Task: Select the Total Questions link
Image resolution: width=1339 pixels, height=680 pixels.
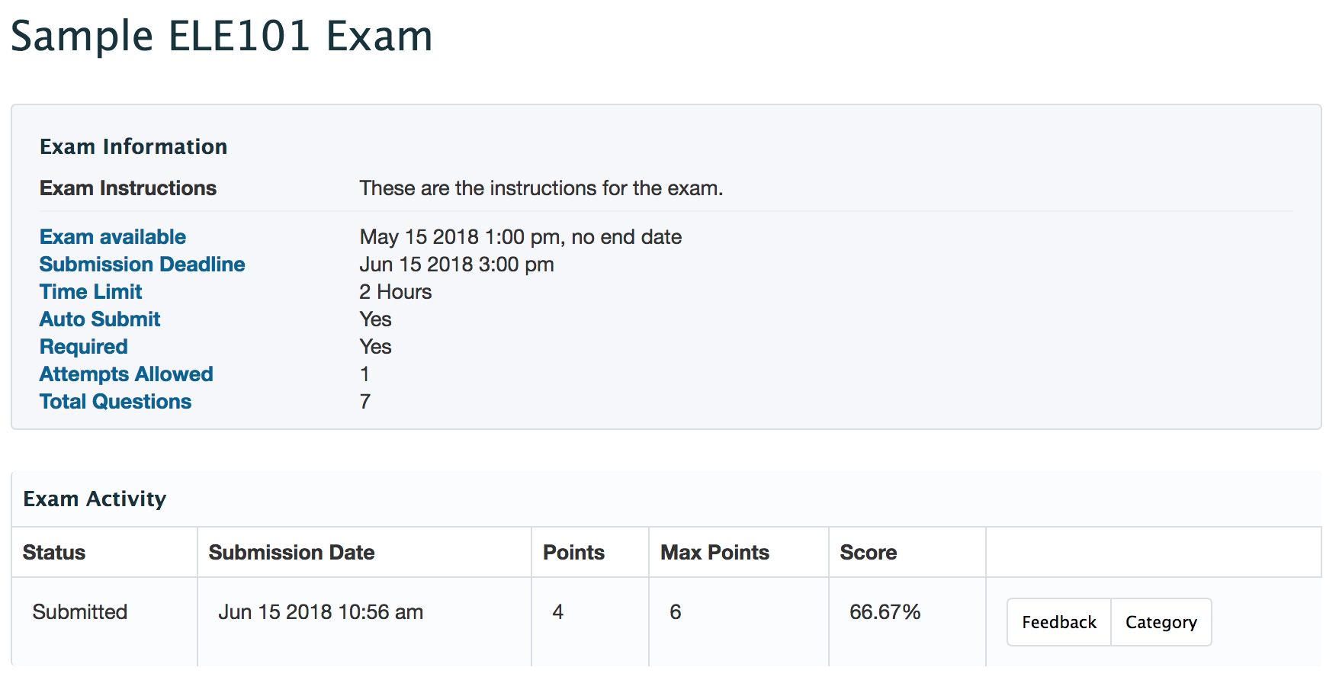Action: (x=115, y=402)
